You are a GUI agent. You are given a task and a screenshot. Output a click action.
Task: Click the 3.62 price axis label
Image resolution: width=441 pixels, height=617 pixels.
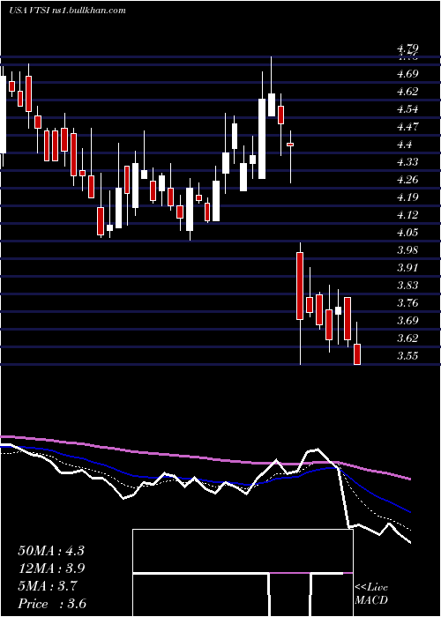point(407,338)
